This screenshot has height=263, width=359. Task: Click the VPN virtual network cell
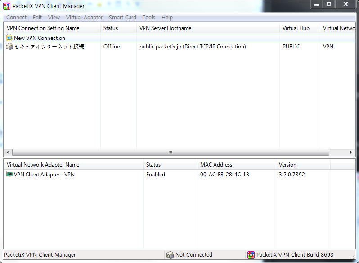328,47
